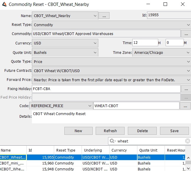191x171 pixels.
Task: Sort by Quote Unit column header
Action: pos(151,150)
